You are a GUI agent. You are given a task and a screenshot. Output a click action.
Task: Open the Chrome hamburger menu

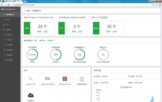(x=159, y=5)
